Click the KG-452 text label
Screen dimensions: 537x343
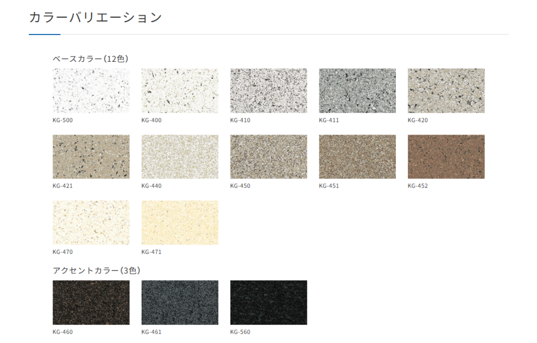[x=418, y=186]
